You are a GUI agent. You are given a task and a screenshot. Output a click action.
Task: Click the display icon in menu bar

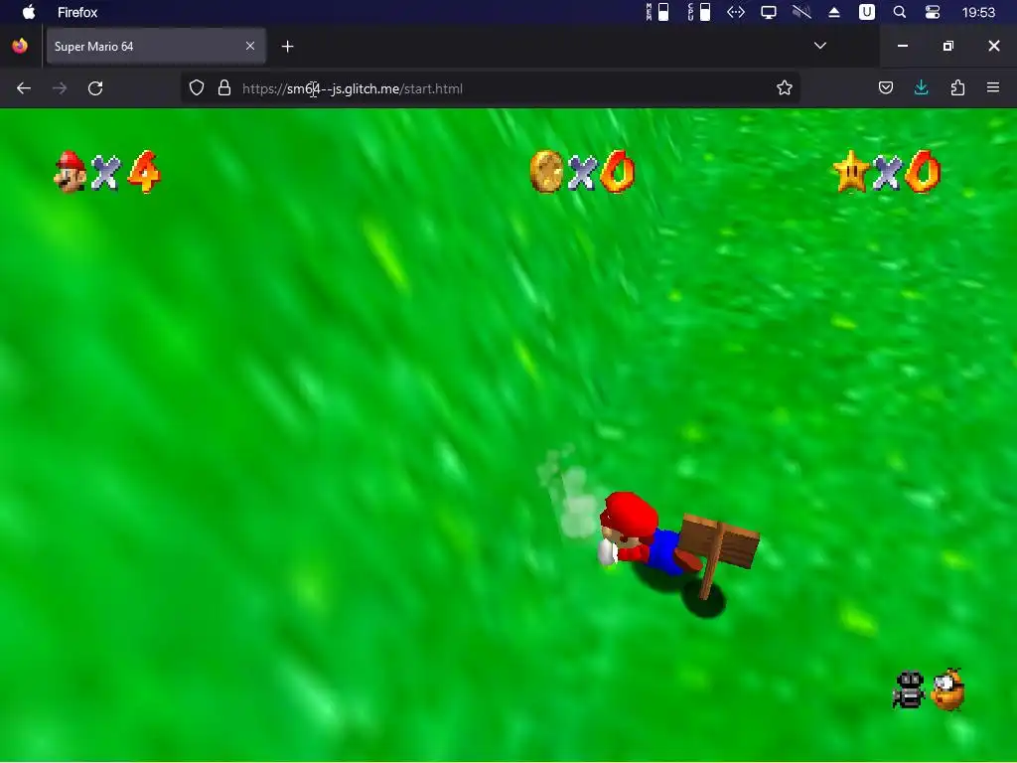tap(769, 12)
